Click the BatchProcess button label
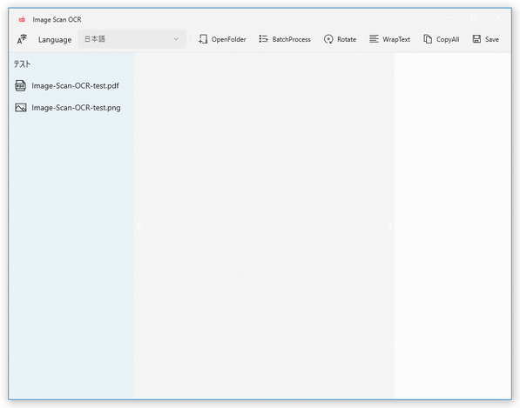 [292, 39]
